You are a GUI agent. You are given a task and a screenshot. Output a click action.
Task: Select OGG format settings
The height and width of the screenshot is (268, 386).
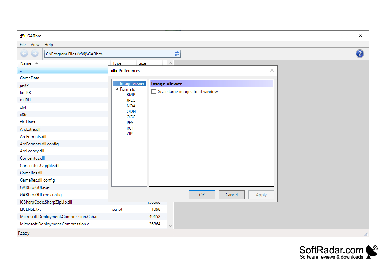[131, 117]
